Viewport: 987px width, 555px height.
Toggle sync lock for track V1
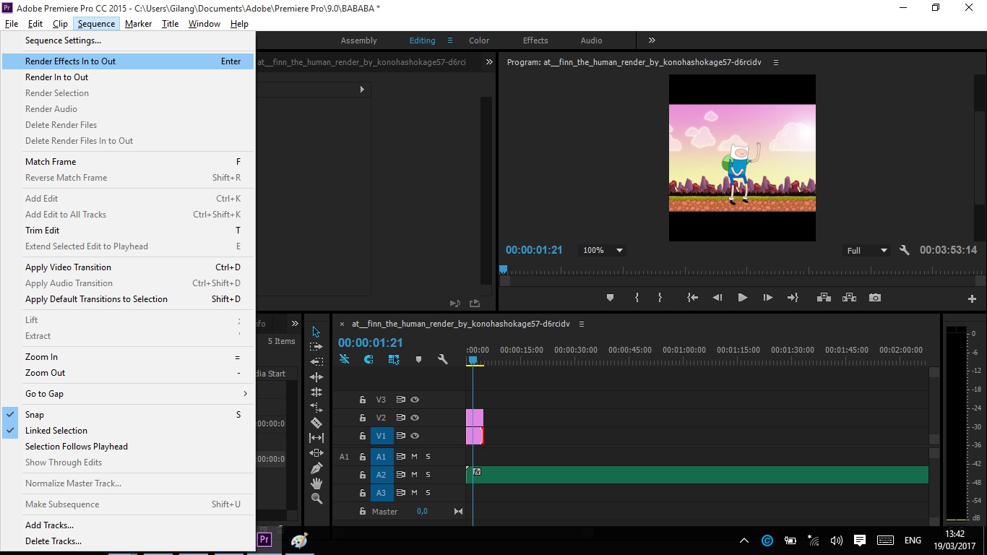point(400,436)
